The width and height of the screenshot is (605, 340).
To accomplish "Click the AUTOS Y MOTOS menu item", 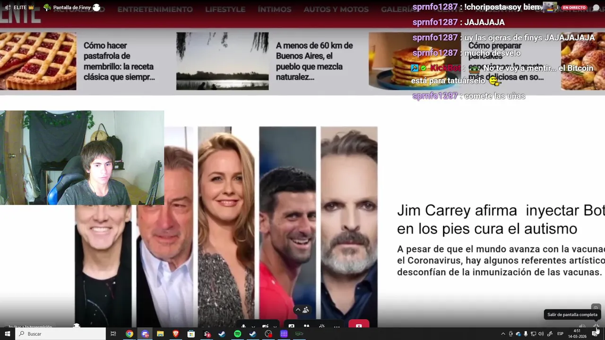I will point(336,9).
